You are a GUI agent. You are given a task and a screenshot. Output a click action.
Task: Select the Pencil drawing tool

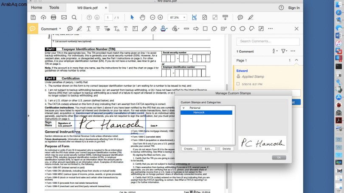[144, 29]
